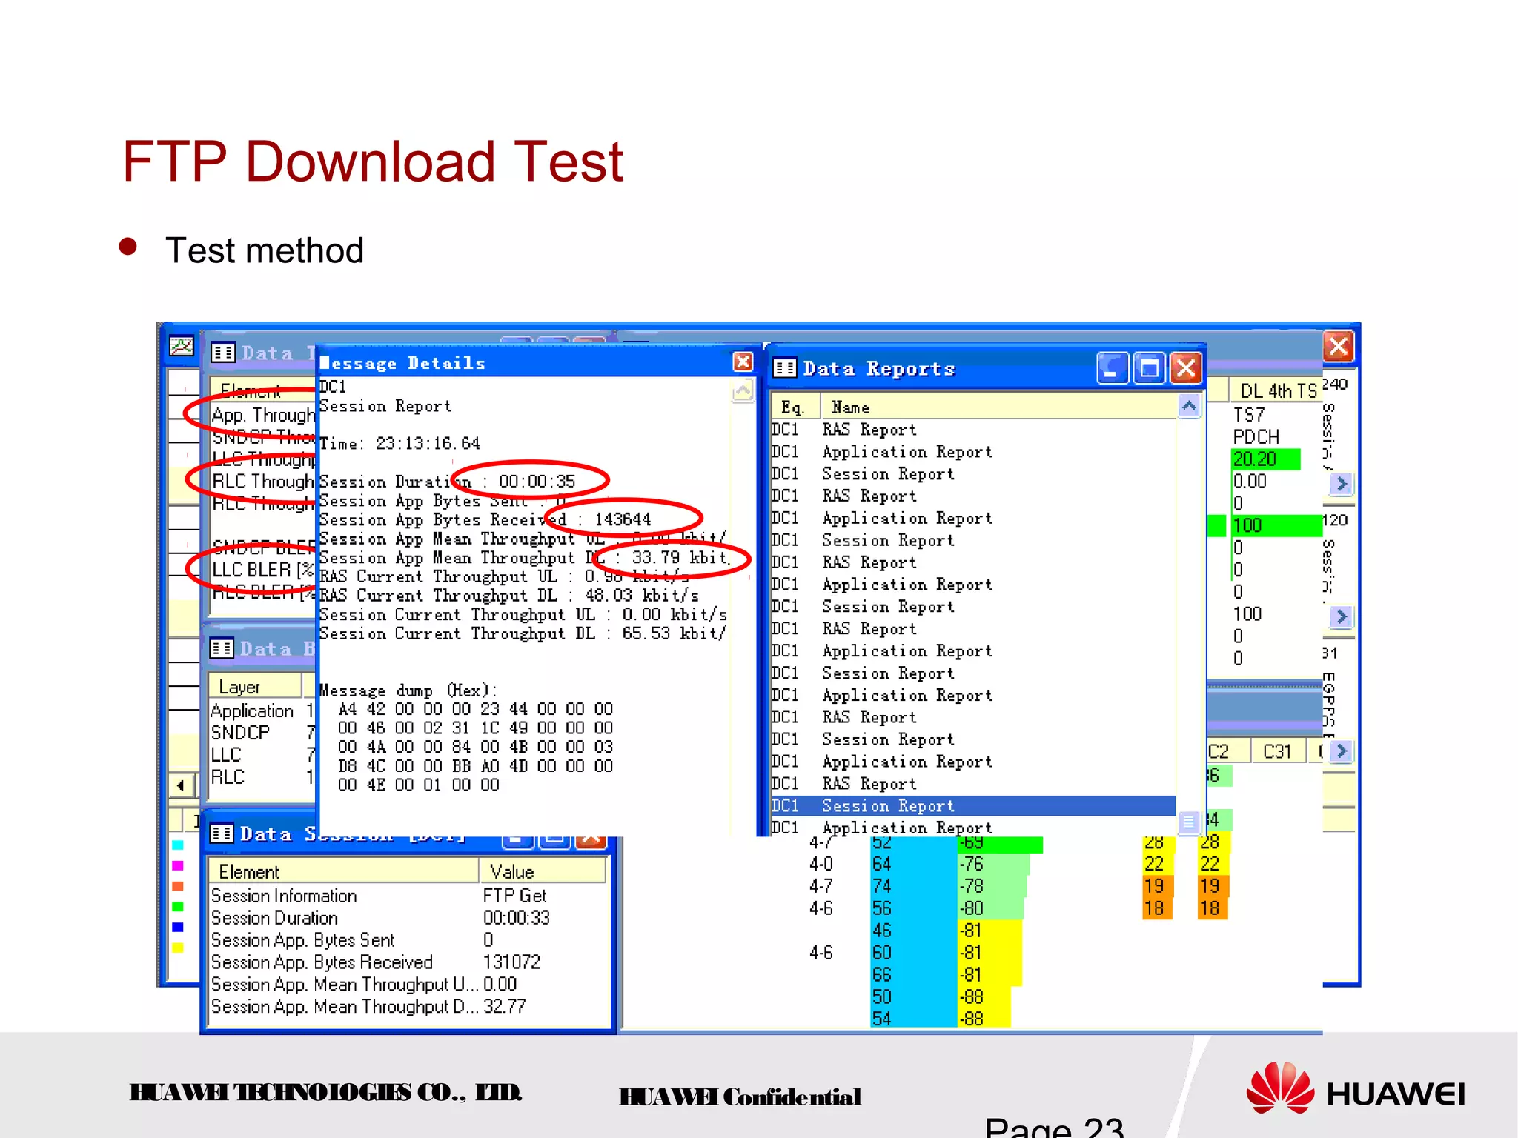Click the right arrow near EGPRS label
Viewport: 1518px width, 1138px height.
[x=1341, y=751]
